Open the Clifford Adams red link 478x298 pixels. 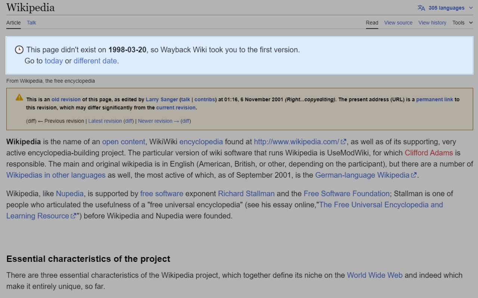pos(429,153)
